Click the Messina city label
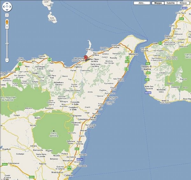191x180 pixels. [x=133, y=54]
